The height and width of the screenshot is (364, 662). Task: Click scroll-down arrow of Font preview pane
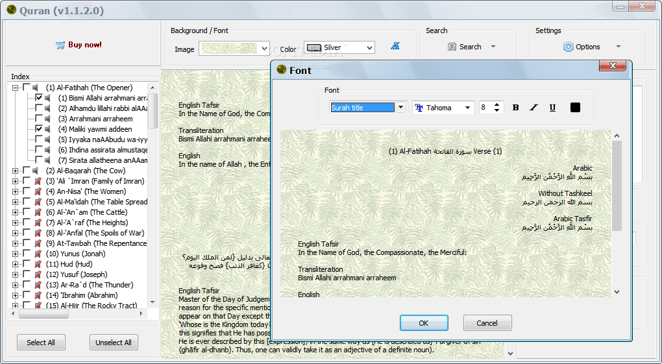617,291
